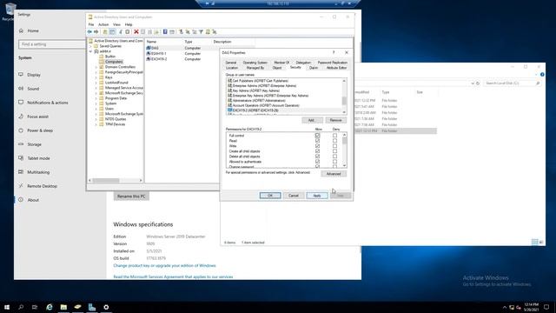Click Apply in DAG Properties
This screenshot has width=556, height=313.
(x=317, y=196)
